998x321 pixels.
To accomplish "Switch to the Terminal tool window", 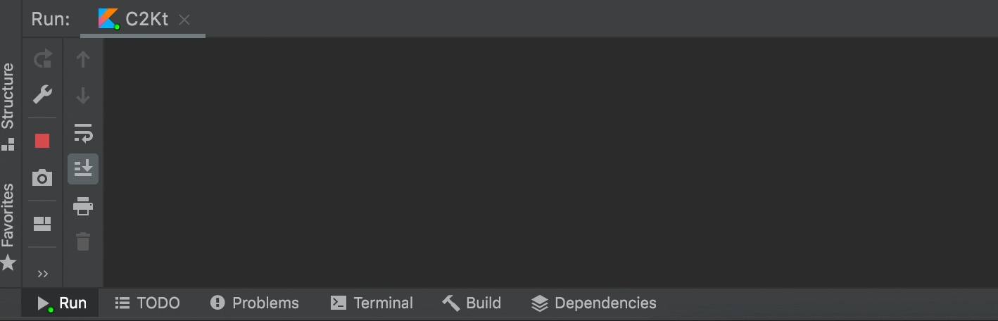I will [x=372, y=303].
